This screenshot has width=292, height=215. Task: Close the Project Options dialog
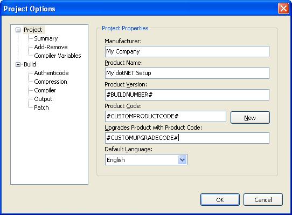click(283, 9)
